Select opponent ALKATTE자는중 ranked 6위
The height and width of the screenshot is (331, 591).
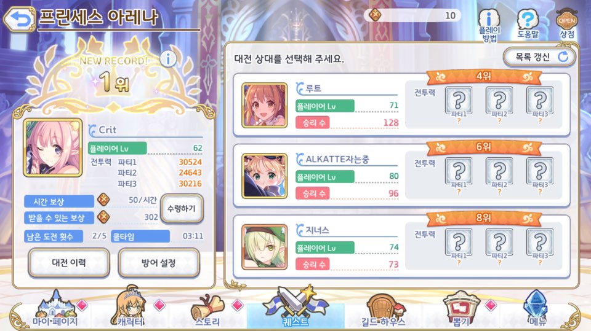(401, 175)
